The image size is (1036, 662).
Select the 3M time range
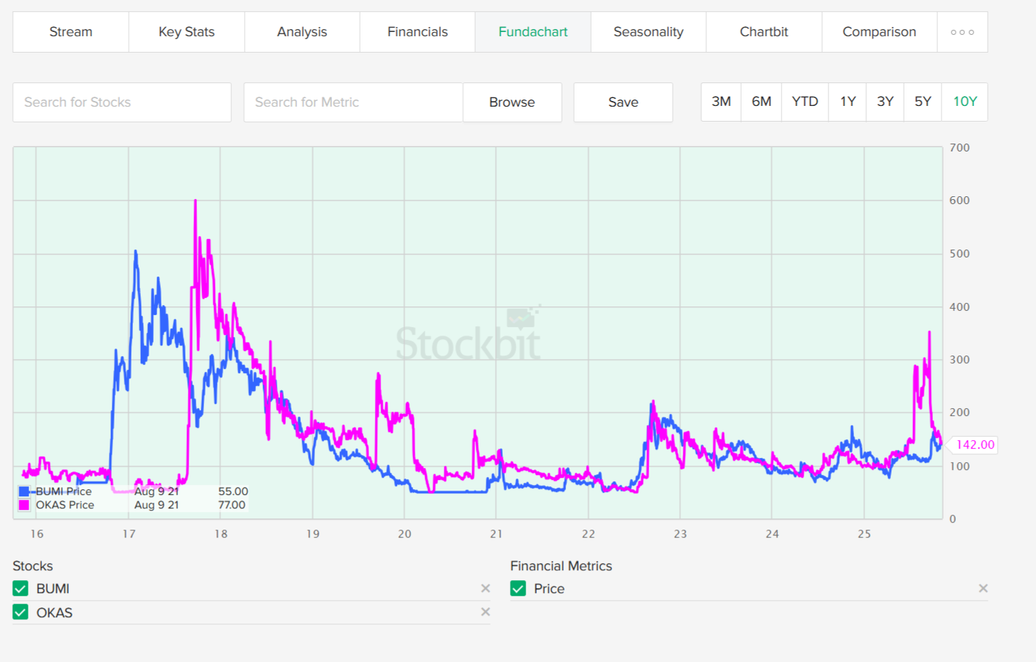click(x=721, y=102)
